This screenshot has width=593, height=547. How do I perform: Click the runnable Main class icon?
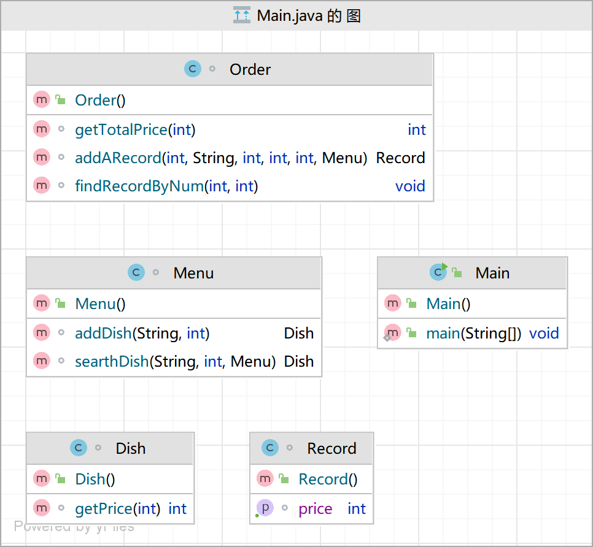[x=438, y=272]
